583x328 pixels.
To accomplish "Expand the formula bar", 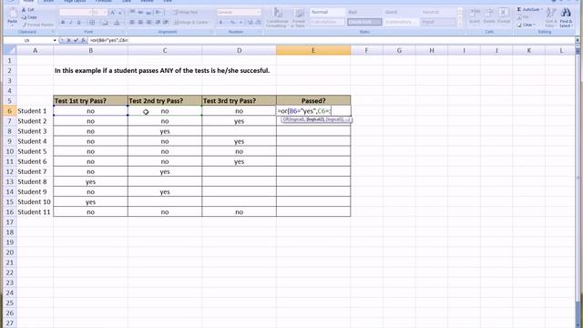I will pyautogui.click(x=577, y=40).
